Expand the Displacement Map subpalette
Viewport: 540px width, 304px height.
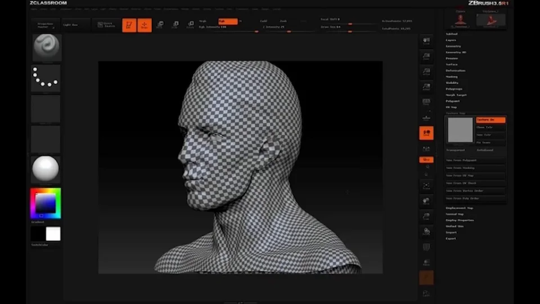[460, 208]
